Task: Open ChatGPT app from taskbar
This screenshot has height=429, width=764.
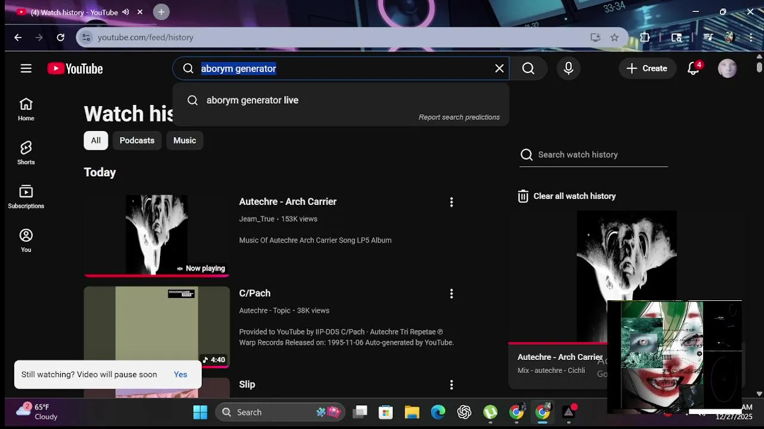Action: (x=464, y=412)
